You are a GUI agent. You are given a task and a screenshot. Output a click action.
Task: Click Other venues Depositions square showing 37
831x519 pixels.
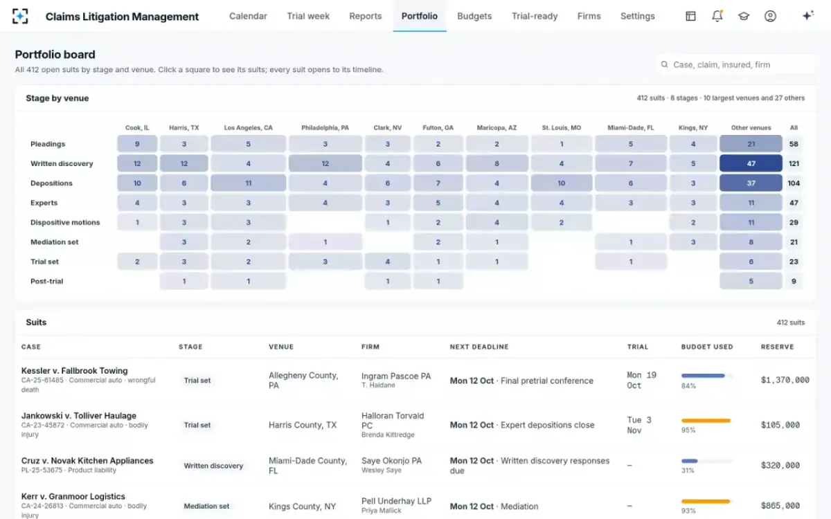click(x=751, y=183)
